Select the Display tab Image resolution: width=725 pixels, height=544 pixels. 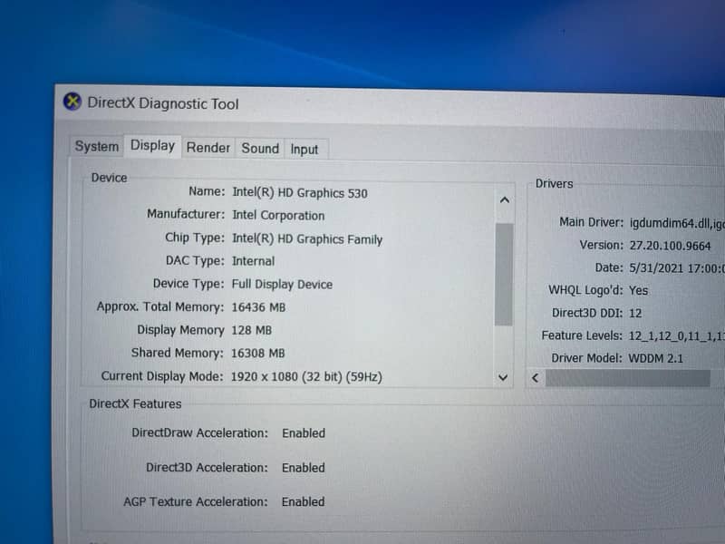click(152, 146)
